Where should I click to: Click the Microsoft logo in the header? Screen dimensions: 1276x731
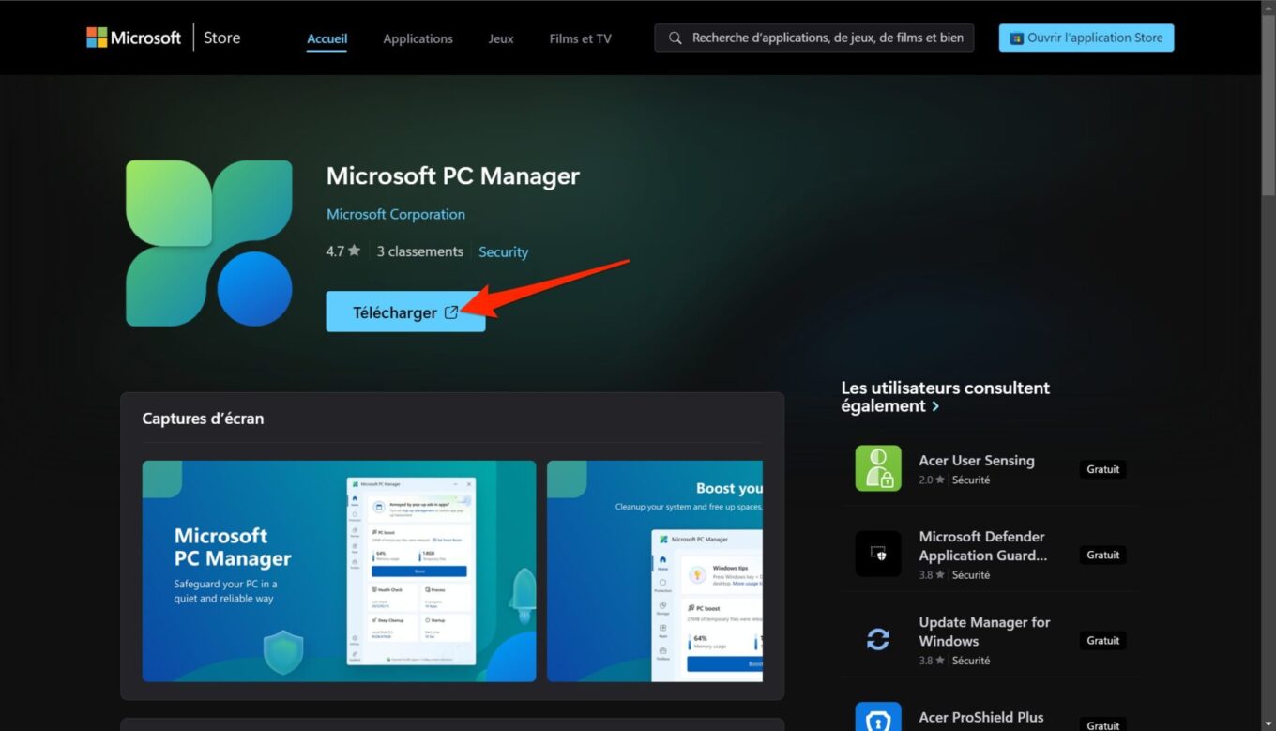click(x=134, y=38)
